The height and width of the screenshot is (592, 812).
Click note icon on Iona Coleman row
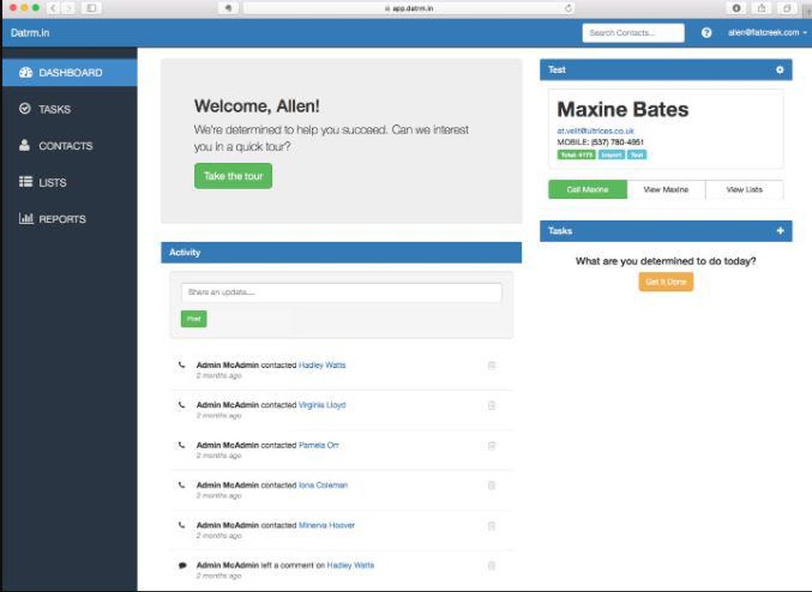(491, 486)
